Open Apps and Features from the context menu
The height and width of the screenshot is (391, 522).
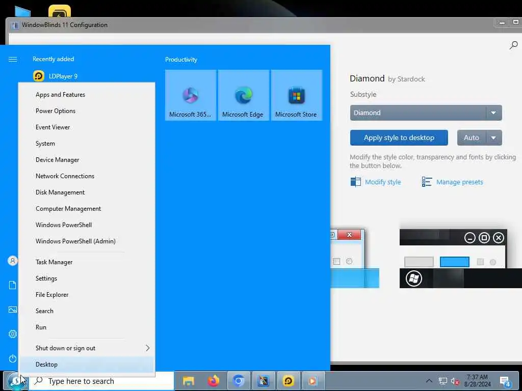tap(87, 95)
